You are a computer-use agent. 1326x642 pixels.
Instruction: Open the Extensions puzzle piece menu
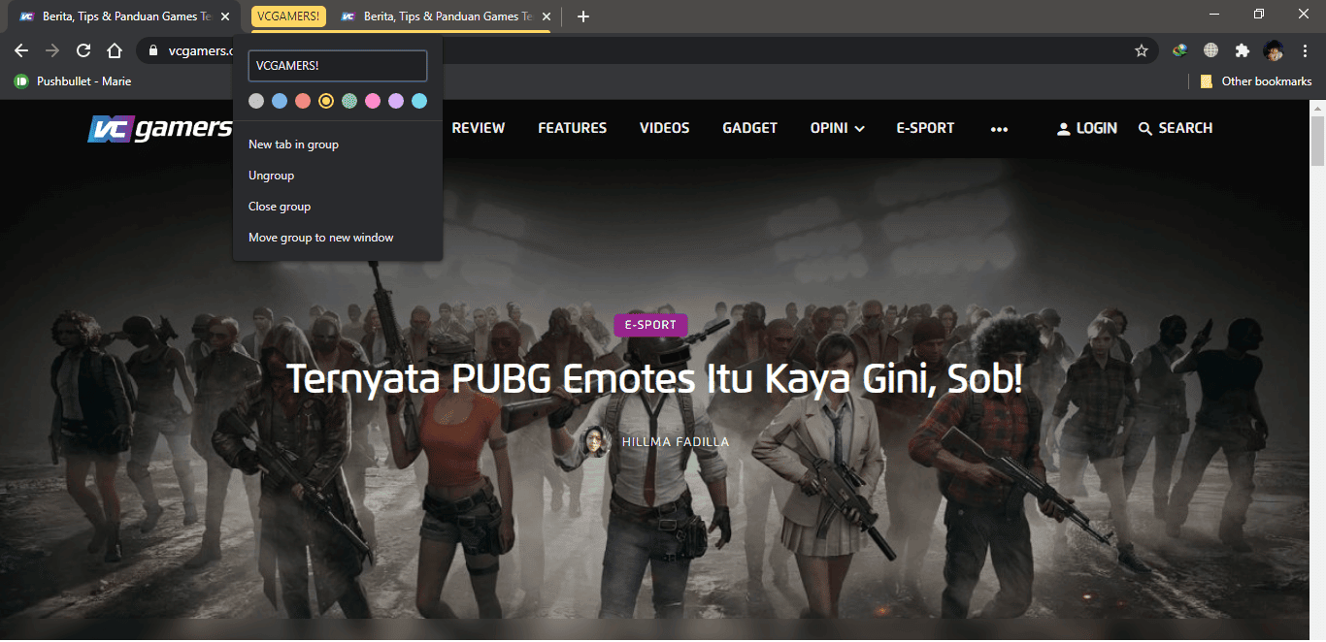[x=1242, y=50]
